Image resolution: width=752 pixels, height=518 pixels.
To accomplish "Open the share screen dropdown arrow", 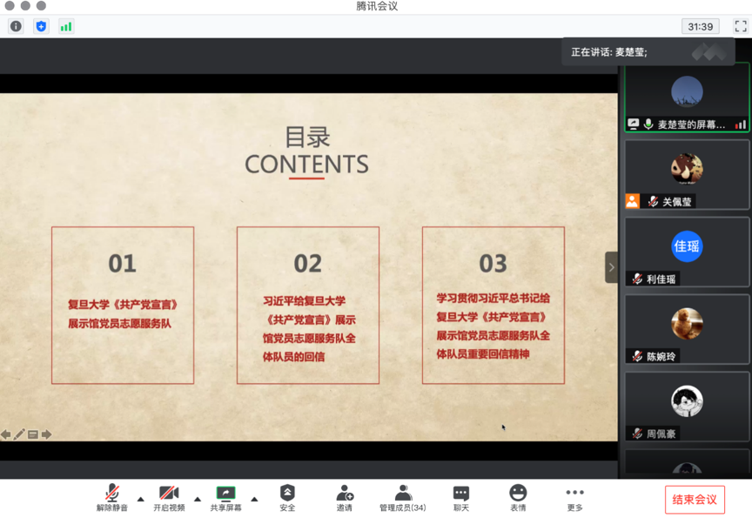I will click(254, 500).
